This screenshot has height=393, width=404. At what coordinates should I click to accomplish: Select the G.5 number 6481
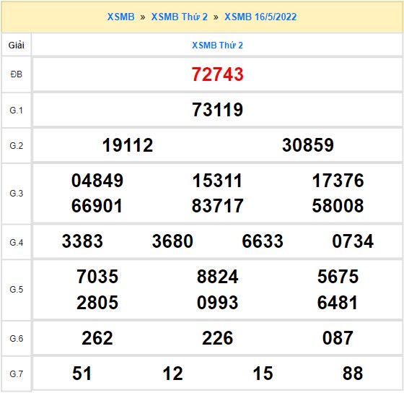click(338, 303)
